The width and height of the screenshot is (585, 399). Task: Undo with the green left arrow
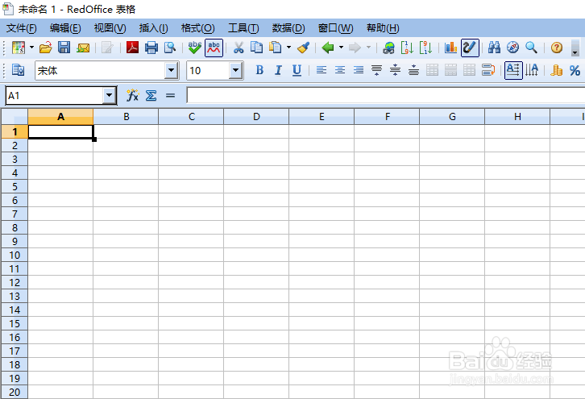(x=328, y=48)
